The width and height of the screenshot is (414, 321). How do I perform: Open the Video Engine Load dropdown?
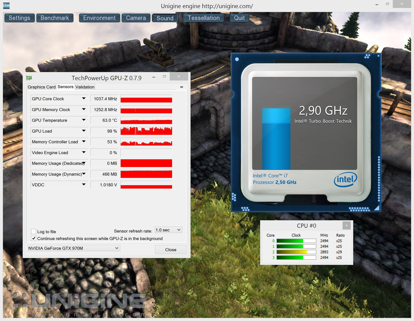[84, 152]
